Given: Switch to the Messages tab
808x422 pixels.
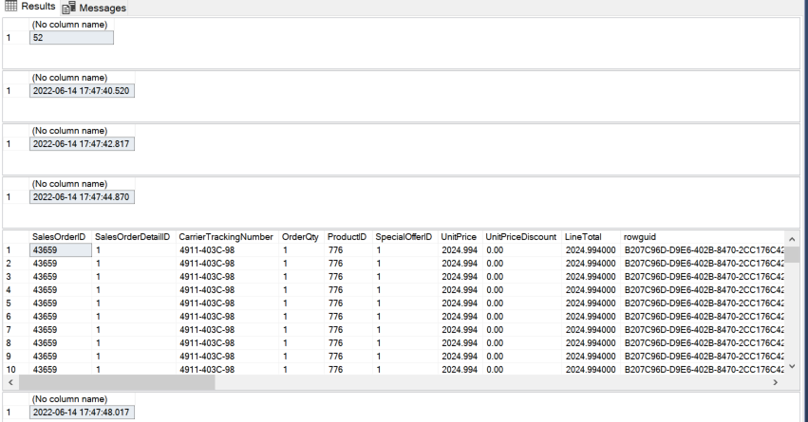Looking at the screenshot, I should click(x=102, y=8).
